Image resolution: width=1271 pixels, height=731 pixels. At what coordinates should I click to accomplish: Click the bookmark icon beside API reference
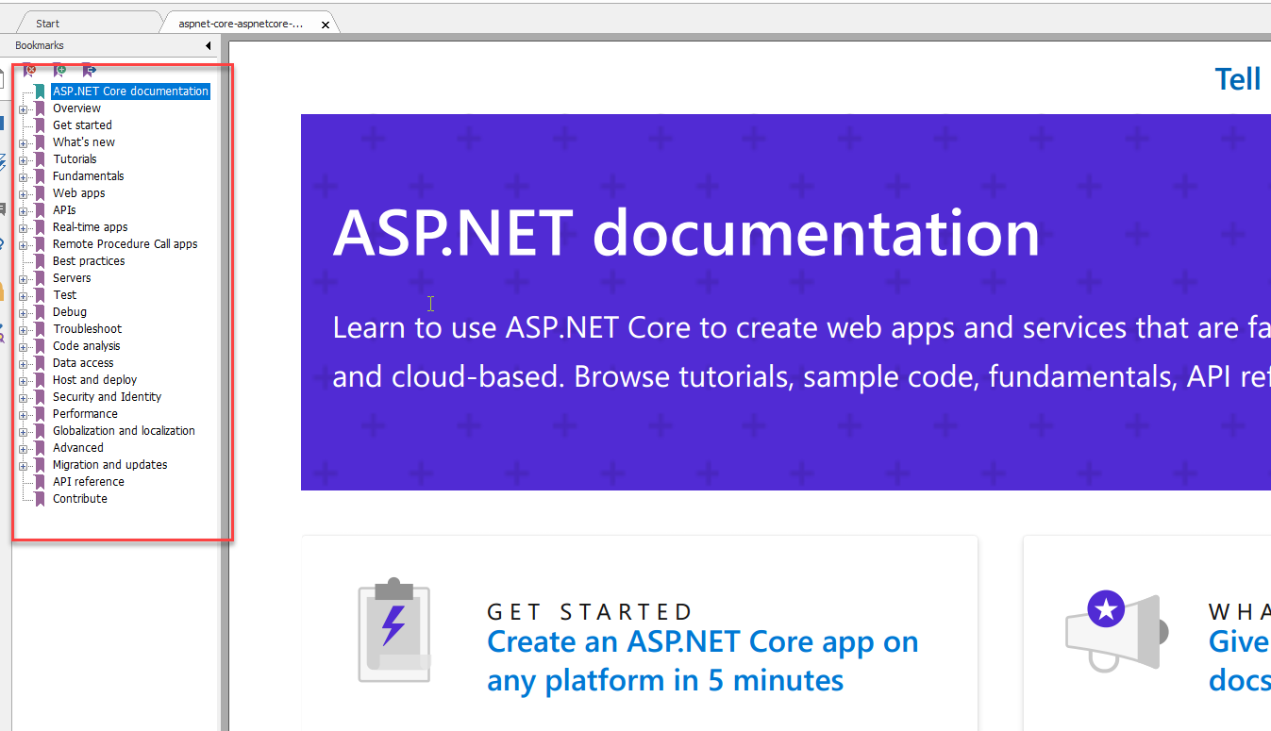click(x=40, y=482)
